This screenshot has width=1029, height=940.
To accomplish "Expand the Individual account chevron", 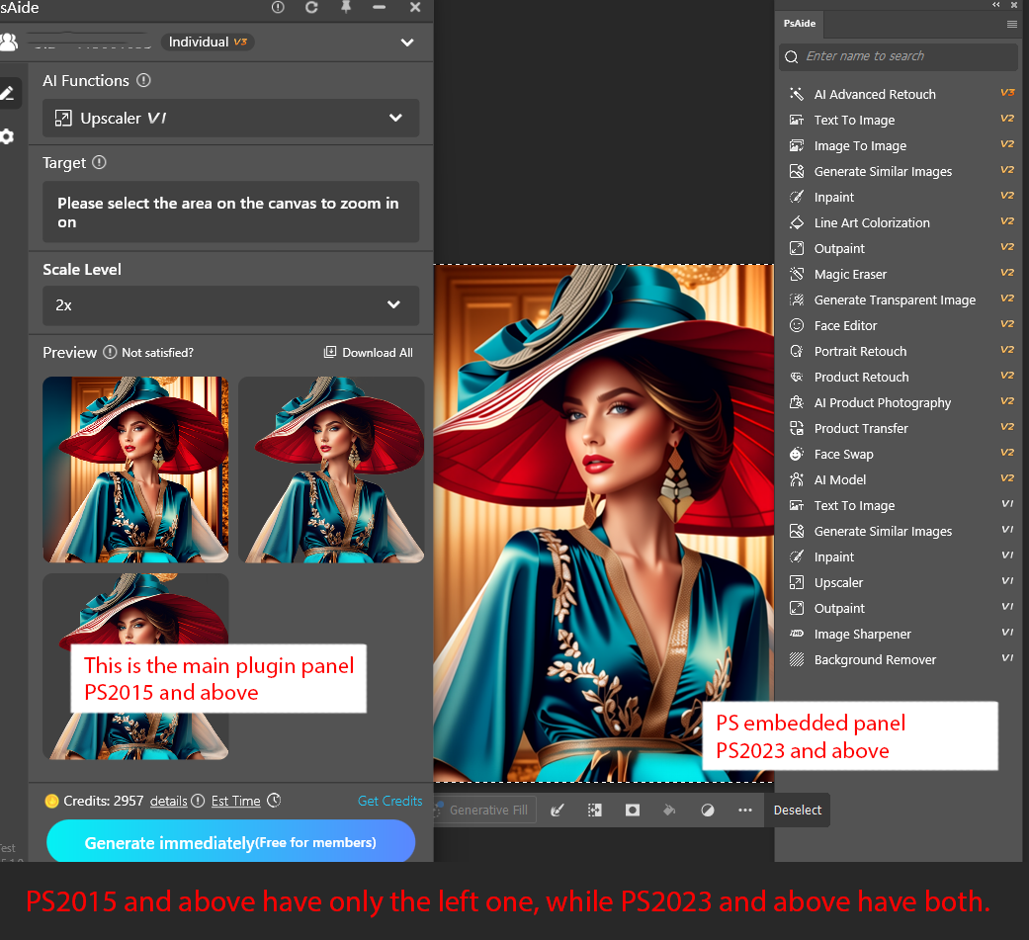I will 407,43.
